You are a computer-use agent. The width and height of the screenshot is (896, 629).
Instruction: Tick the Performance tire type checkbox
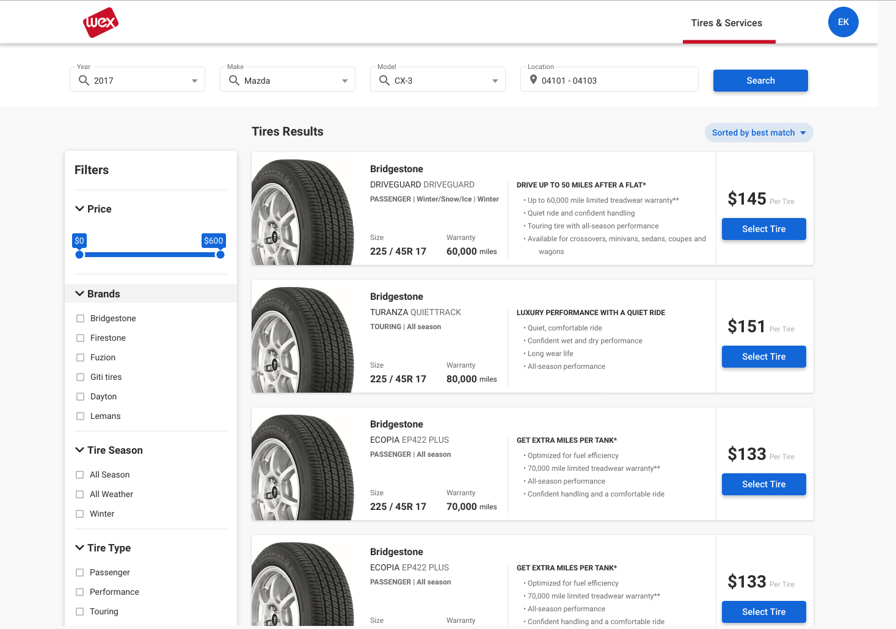[x=79, y=592]
